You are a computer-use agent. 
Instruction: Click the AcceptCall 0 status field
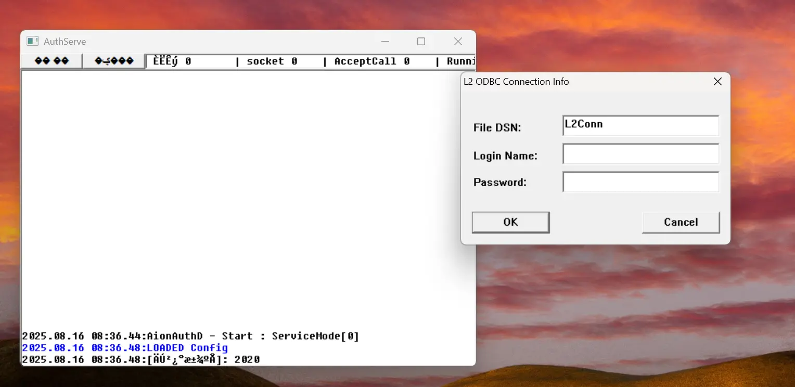[x=372, y=61]
